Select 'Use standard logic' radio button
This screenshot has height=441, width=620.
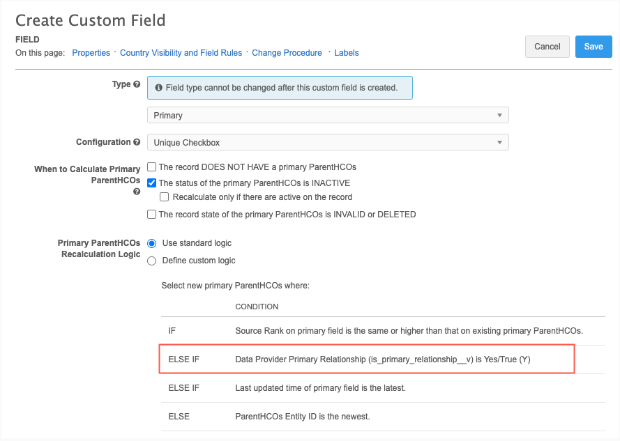coord(151,243)
